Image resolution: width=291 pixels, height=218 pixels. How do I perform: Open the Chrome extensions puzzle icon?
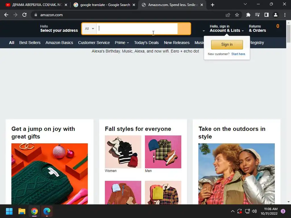click(248, 15)
